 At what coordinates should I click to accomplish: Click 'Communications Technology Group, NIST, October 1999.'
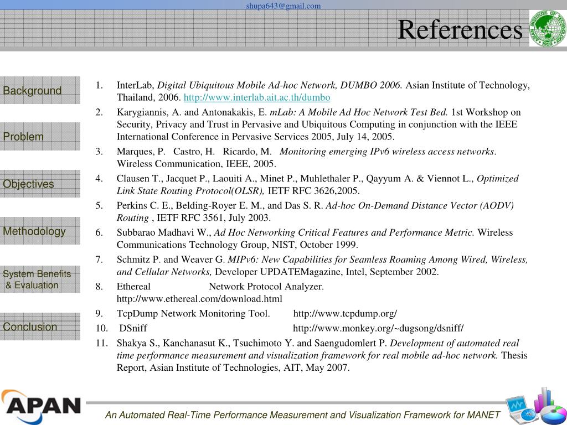point(237,245)
